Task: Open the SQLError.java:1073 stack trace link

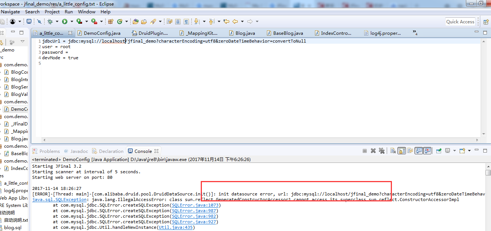Action: pos(196,205)
